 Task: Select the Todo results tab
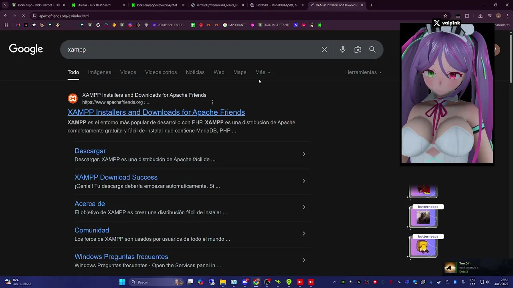[x=73, y=72]
